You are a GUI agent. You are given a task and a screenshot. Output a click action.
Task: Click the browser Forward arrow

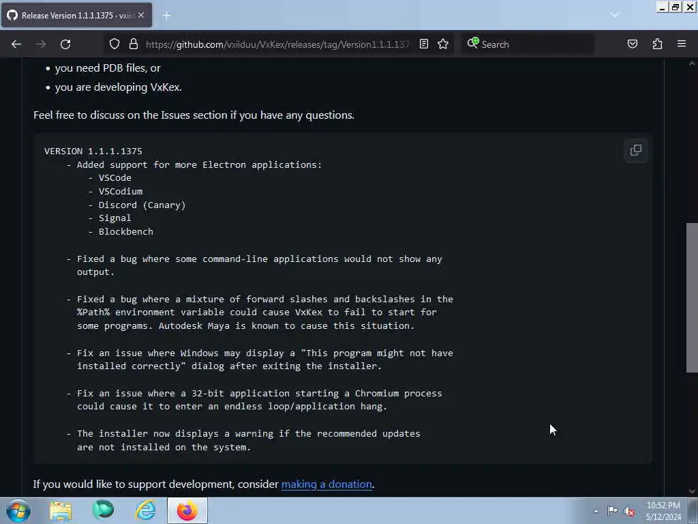click(40, 44)
